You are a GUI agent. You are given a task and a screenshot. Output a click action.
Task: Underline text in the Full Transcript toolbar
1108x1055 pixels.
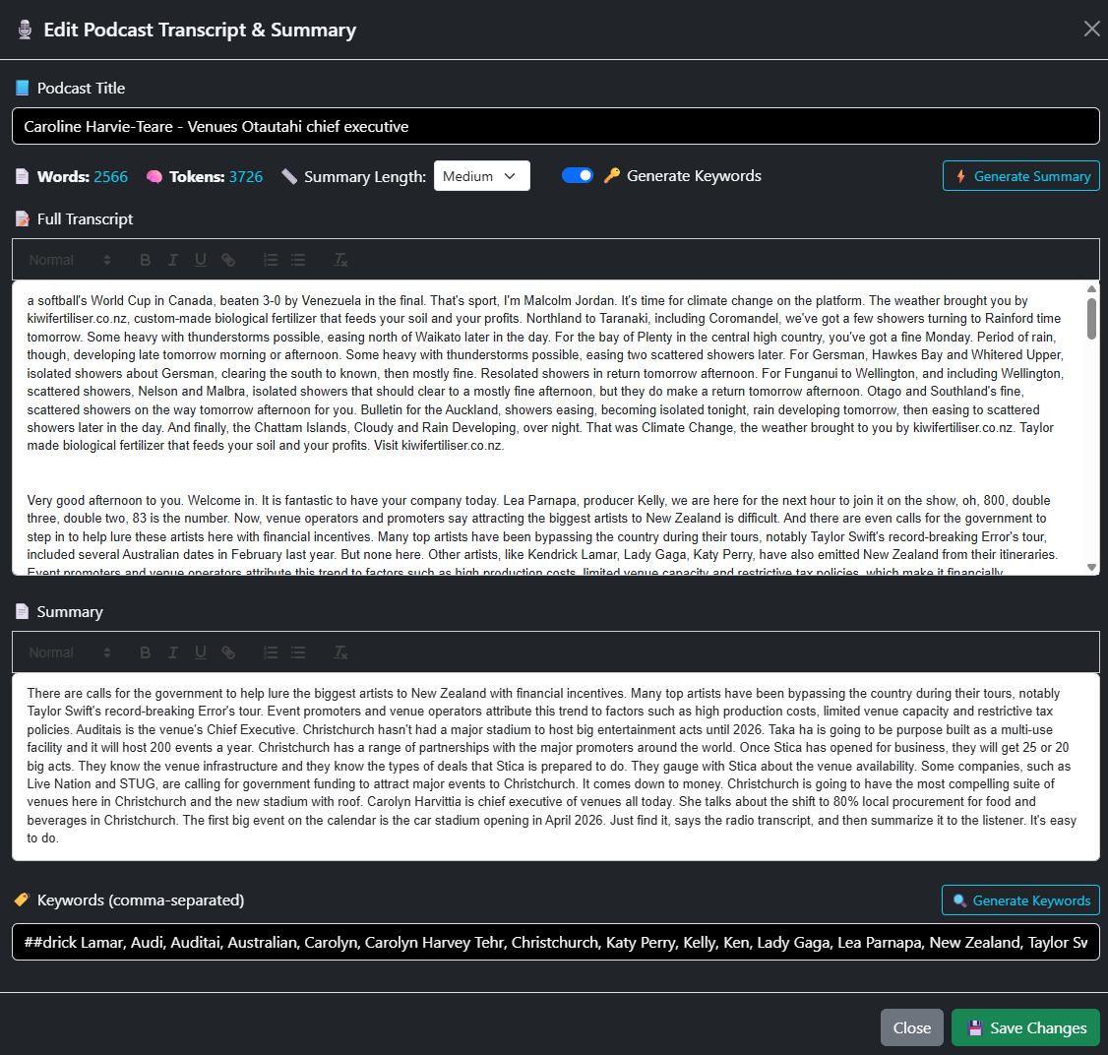(201, 260)
